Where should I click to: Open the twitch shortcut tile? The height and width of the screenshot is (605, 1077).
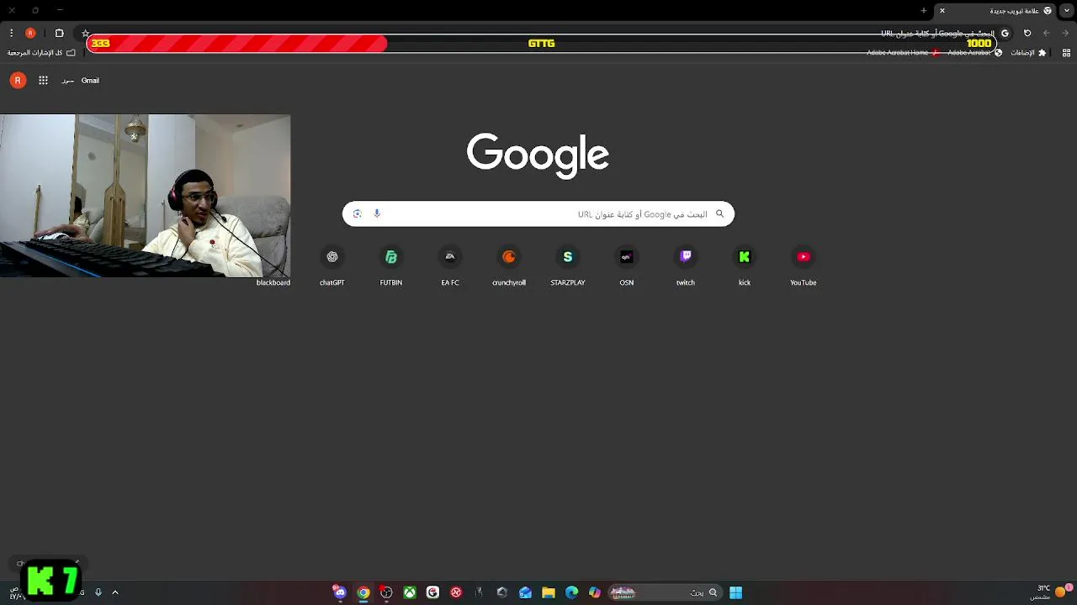coord(685,266)
